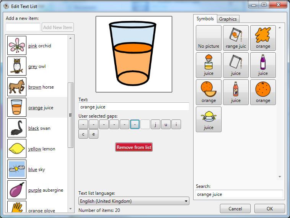The width and height of the screenshot is (290, 218).
Task: Select the lemon squeezer juice symbol
Action: 209,119
